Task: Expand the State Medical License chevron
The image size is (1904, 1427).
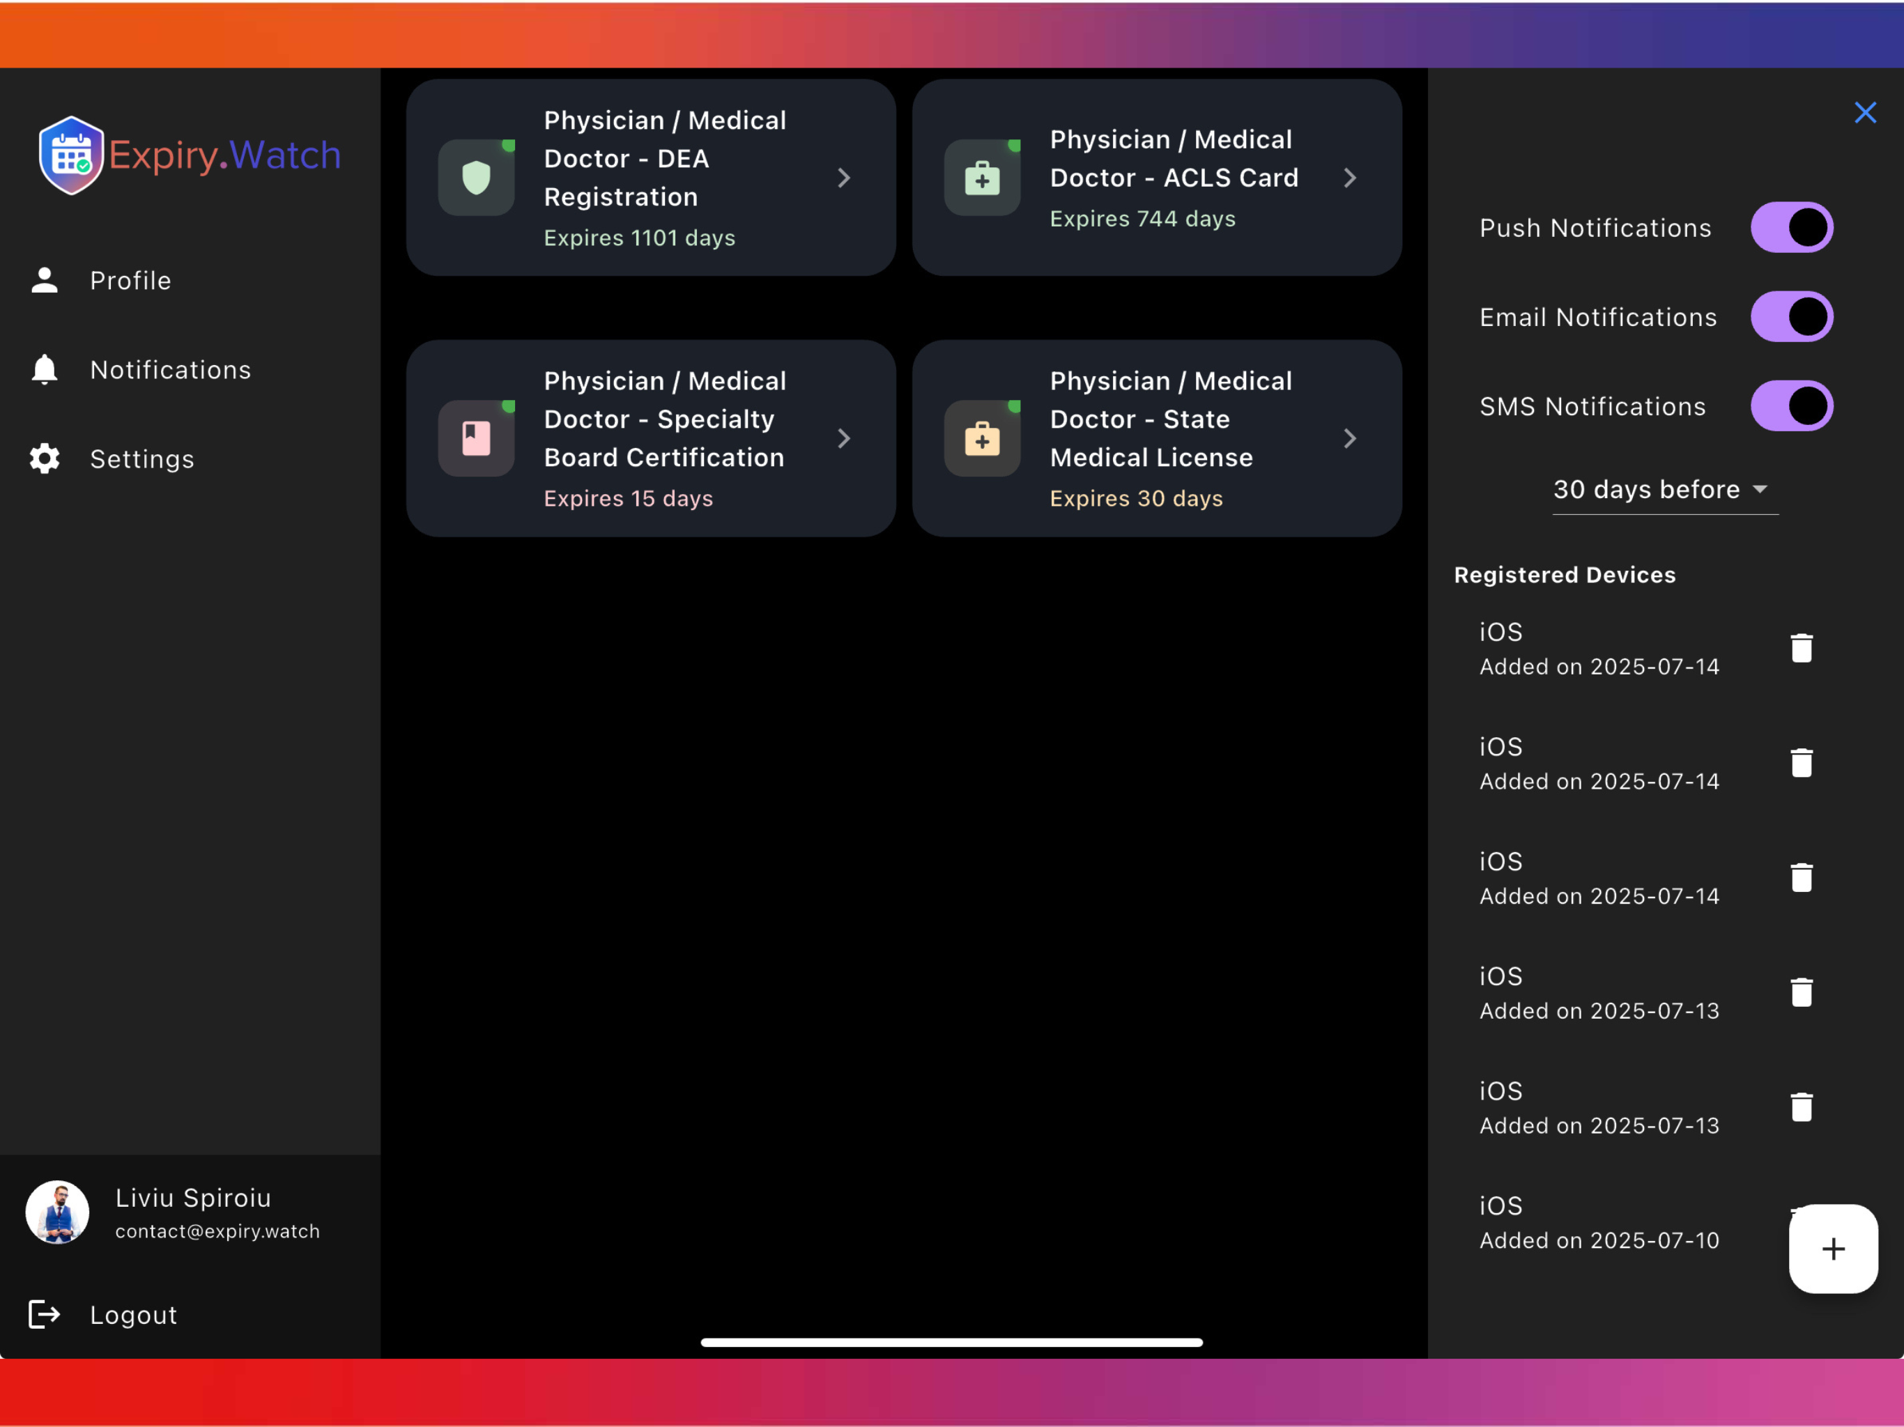Action: coord(1351,438)
